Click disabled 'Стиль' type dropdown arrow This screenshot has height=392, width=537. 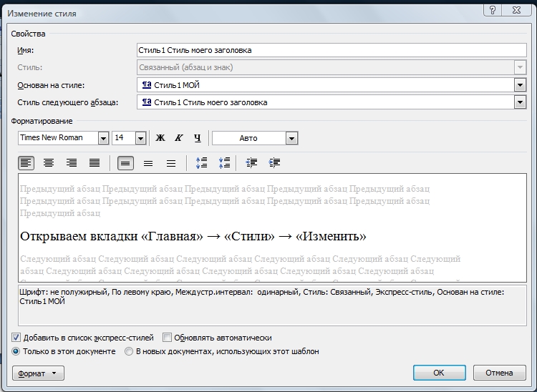520,67
